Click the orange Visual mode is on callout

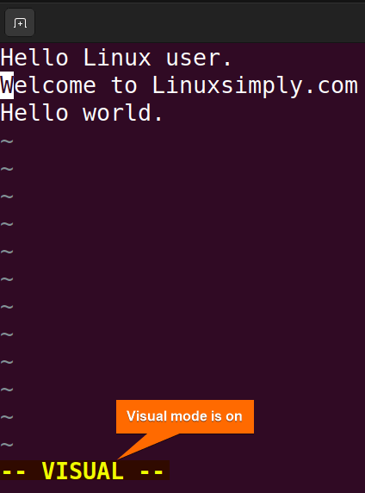pyautogui.click(x=185, y=416)
